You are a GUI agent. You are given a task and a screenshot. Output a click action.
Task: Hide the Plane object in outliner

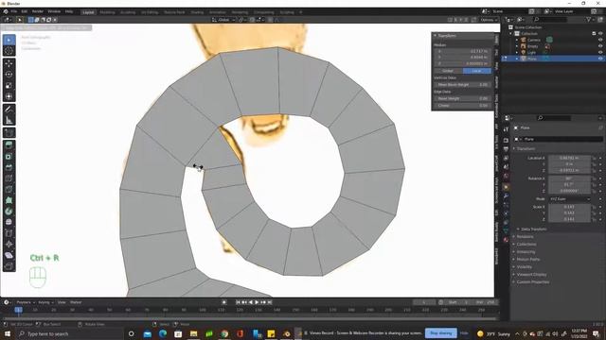600,59
